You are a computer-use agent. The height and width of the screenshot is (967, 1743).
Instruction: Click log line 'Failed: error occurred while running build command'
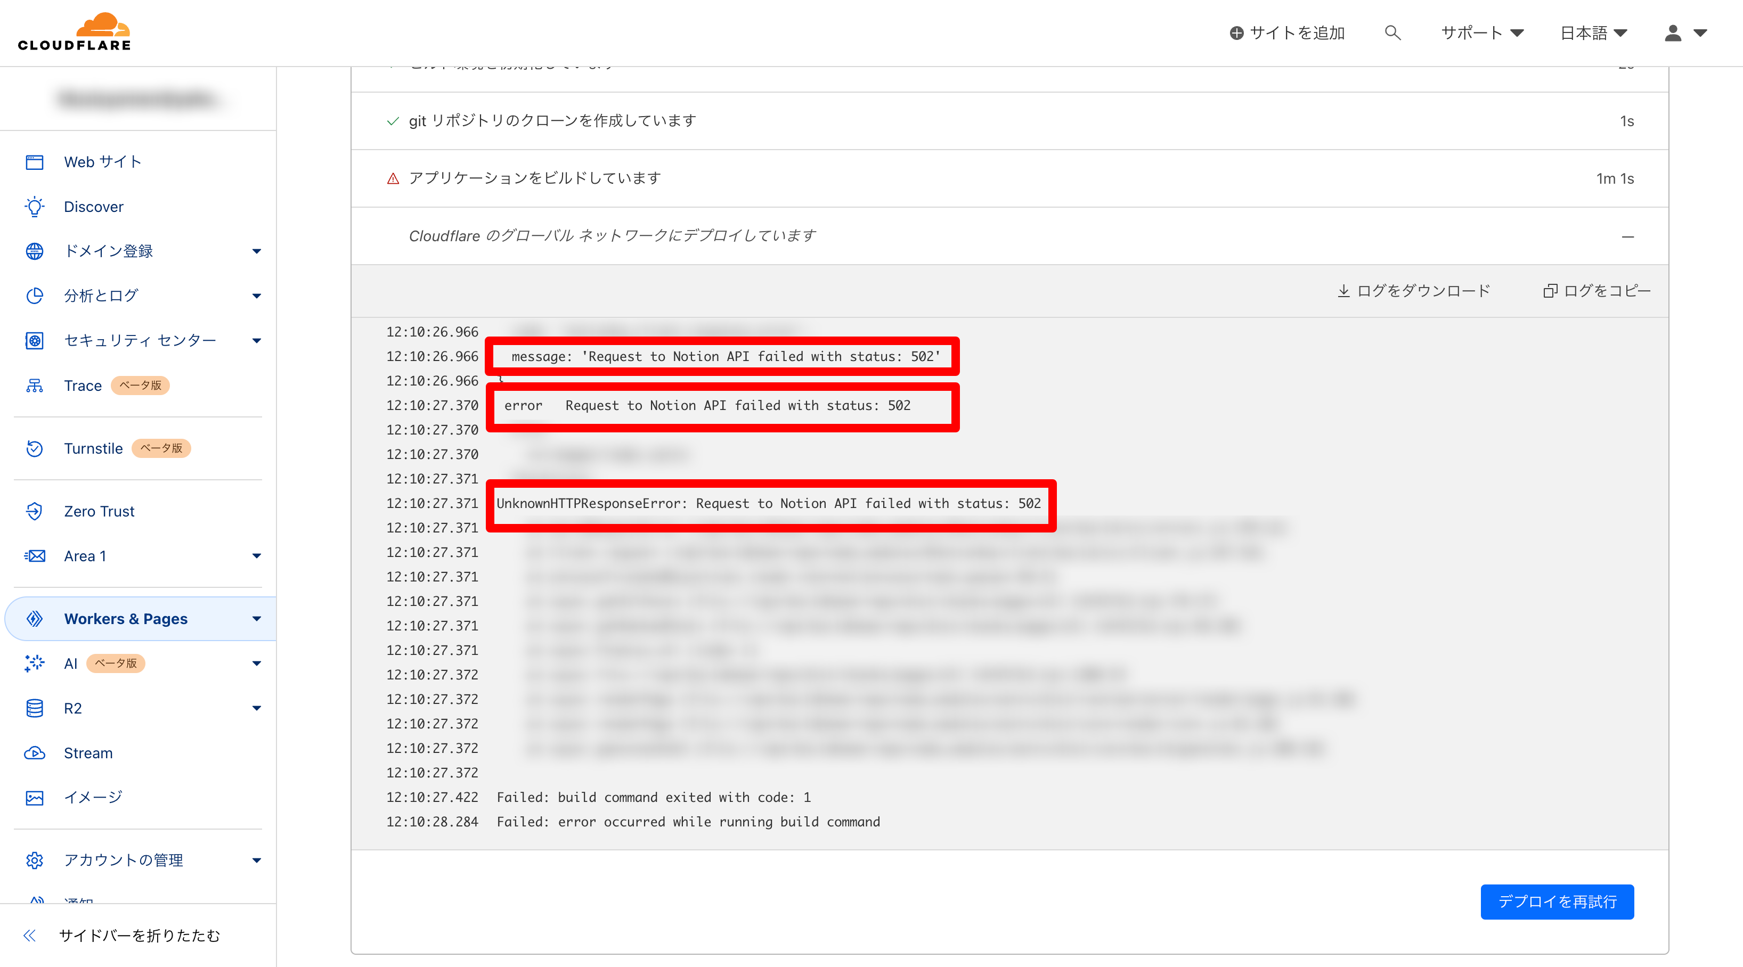coord(688,822)
